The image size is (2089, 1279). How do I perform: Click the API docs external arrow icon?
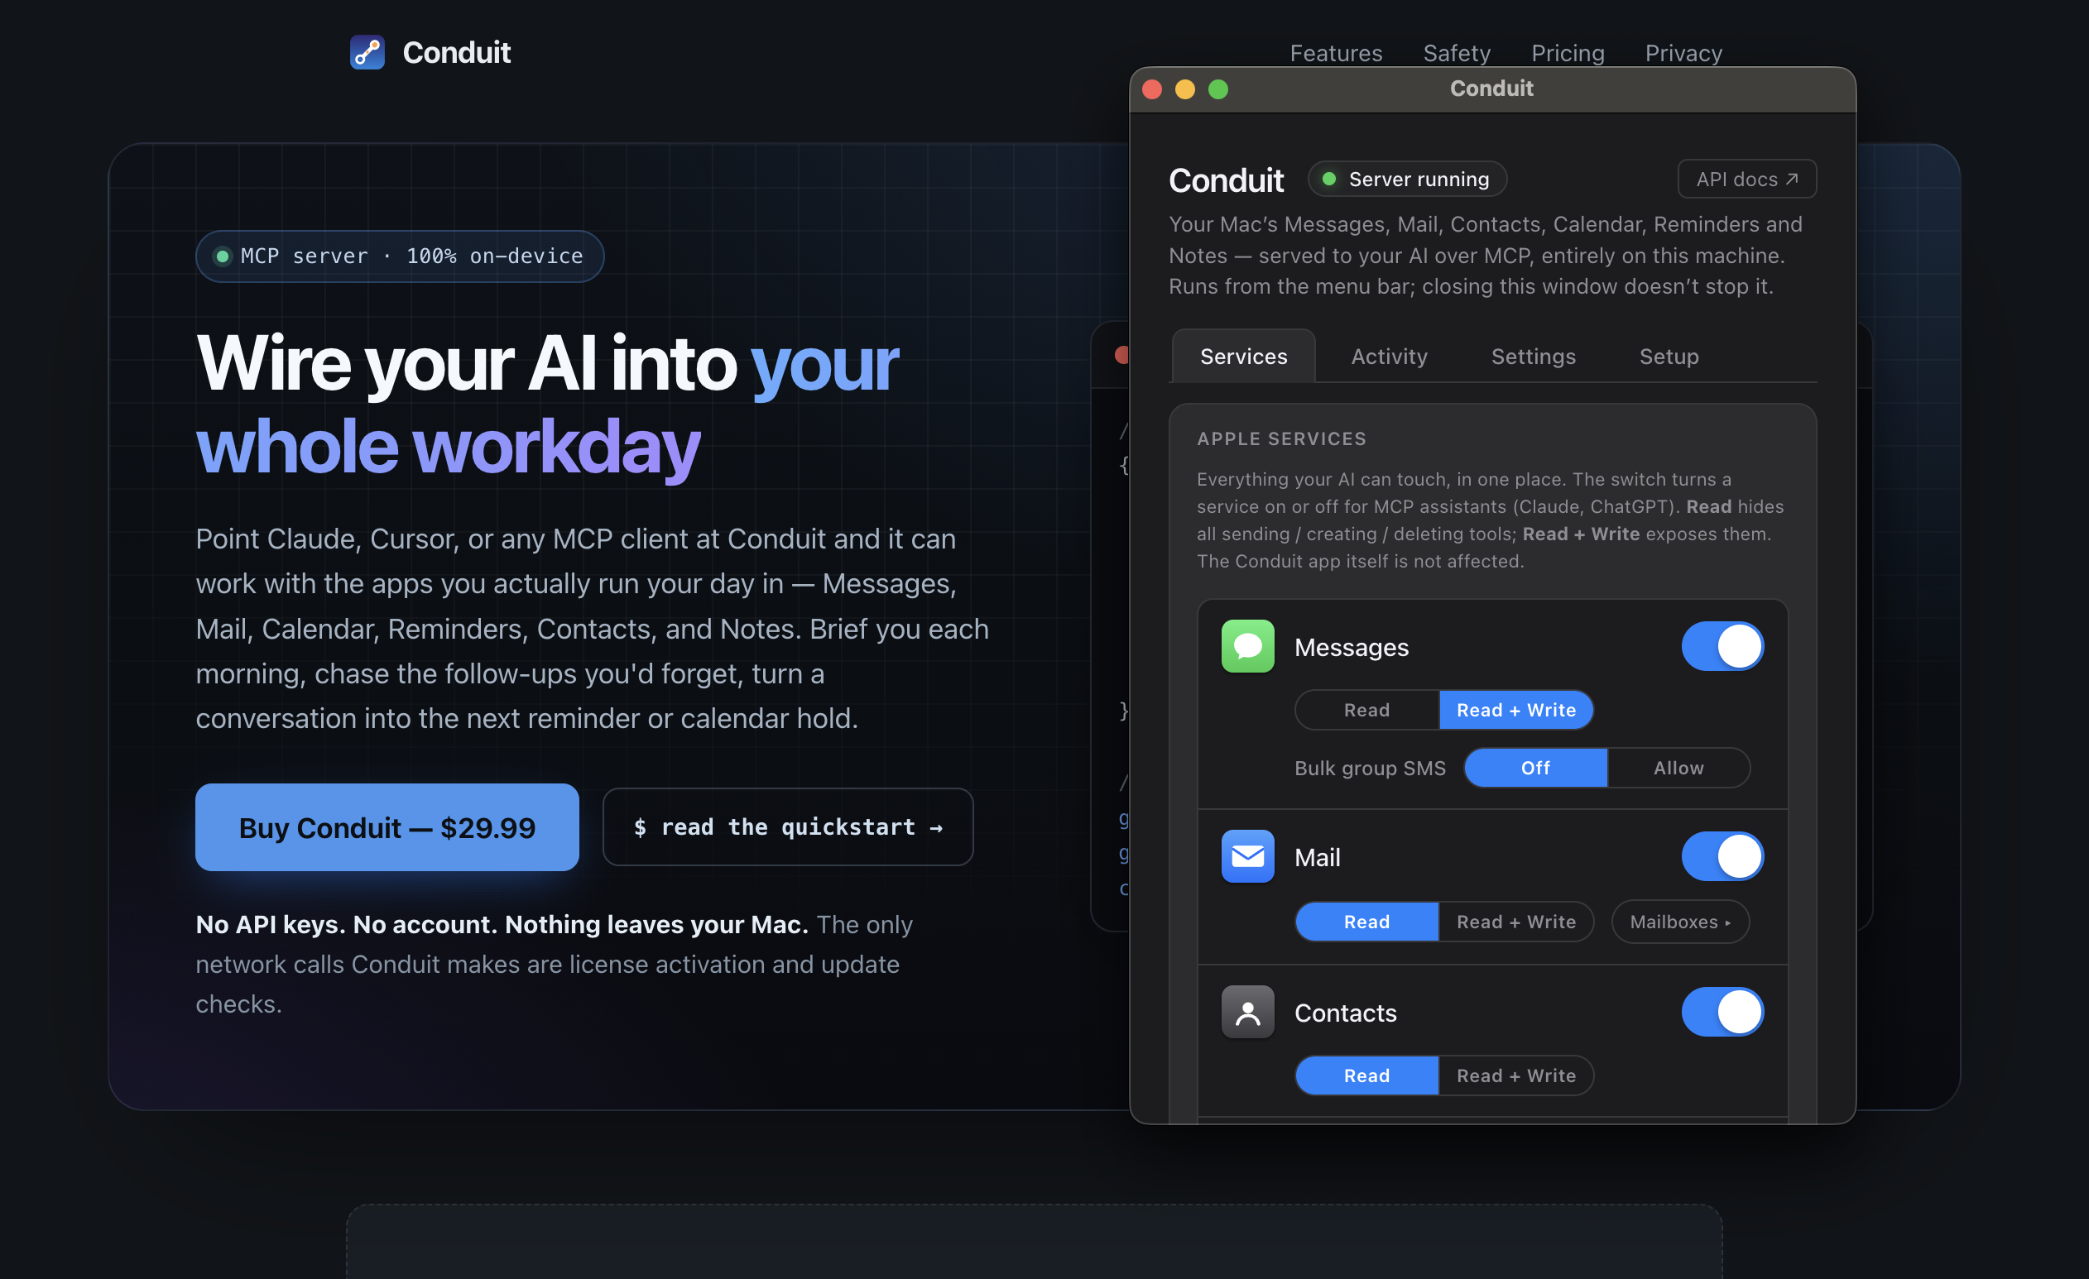(x=1791, y=179)
